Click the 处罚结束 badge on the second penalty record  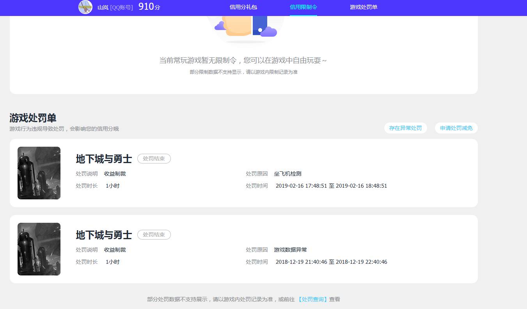(x=154, y=235)
